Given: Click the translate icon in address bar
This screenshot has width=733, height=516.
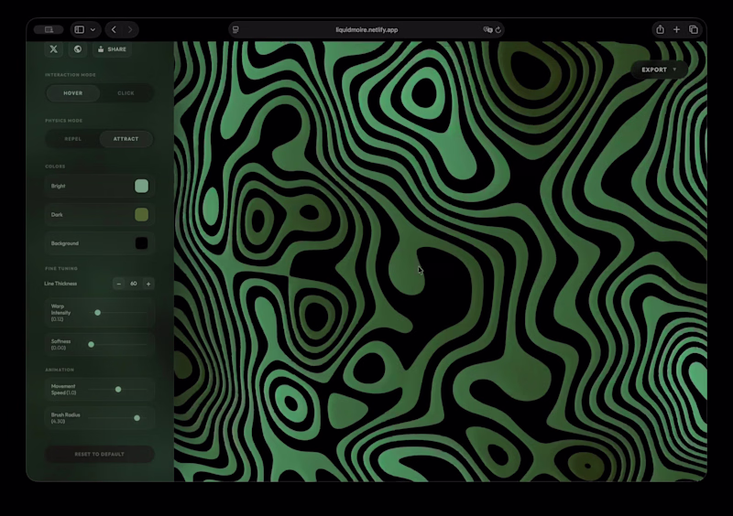Looking at the screenshot, I should (487, 29).
